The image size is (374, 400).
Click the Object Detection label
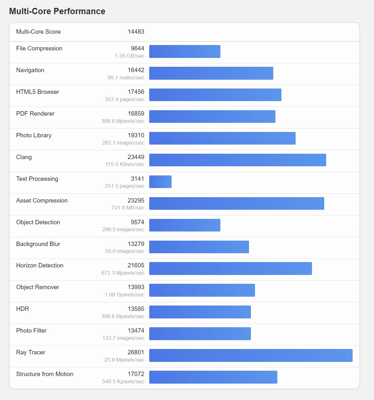click(38, 222)
